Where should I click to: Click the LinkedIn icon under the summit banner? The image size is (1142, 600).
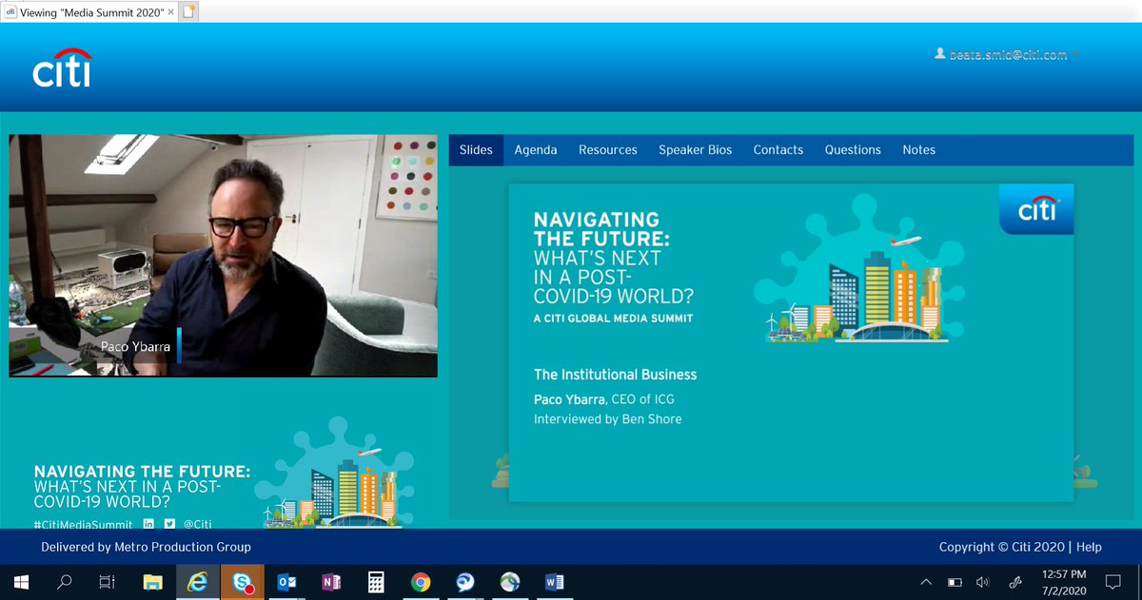[x=148, y=524]
